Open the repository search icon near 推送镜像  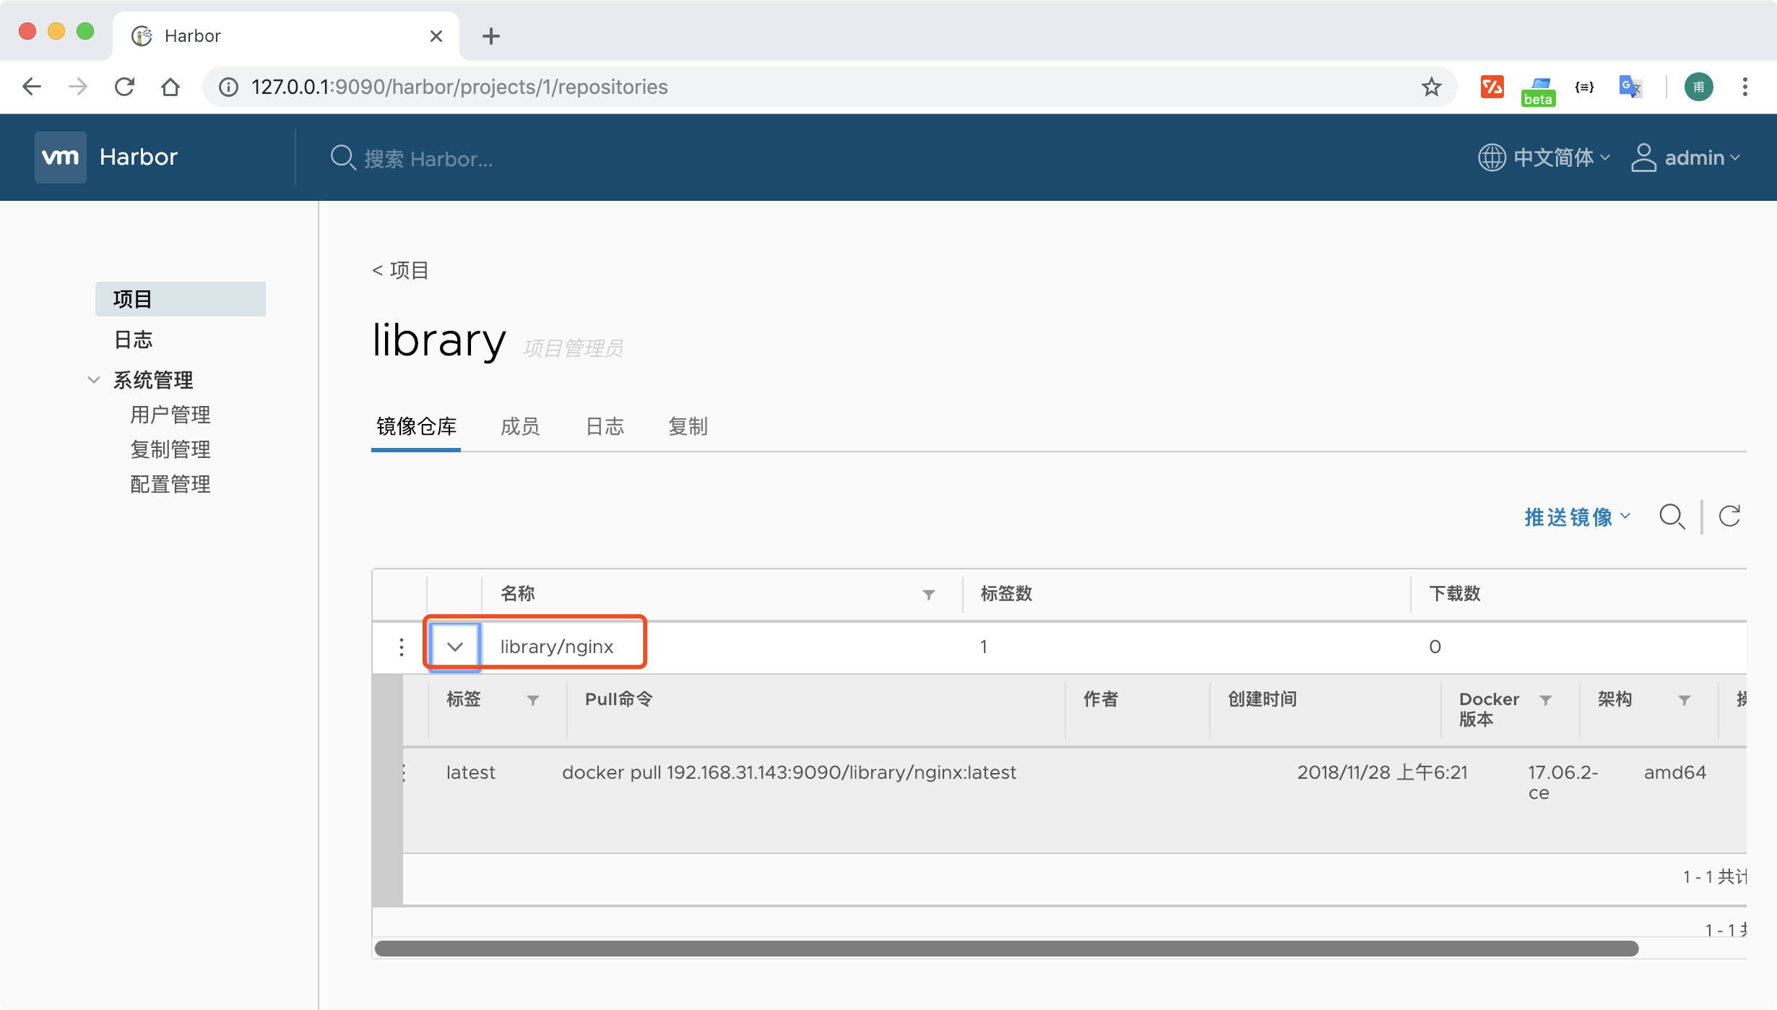[x=1673, y=517]
